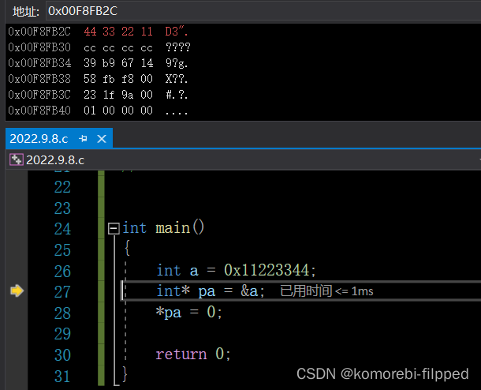
Task: Click the project icon beside 2022.9.8.c in the navigation bar
Action: tap(16, 160)
